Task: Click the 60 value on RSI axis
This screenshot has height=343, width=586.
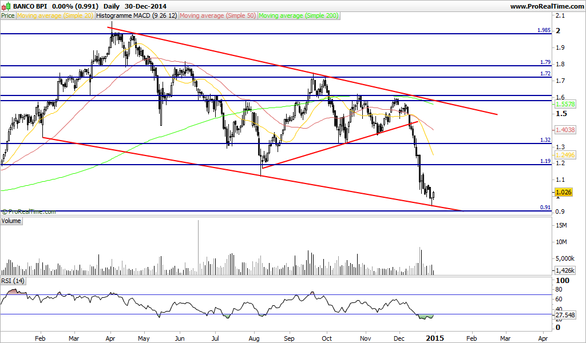Action: (559, 300)
